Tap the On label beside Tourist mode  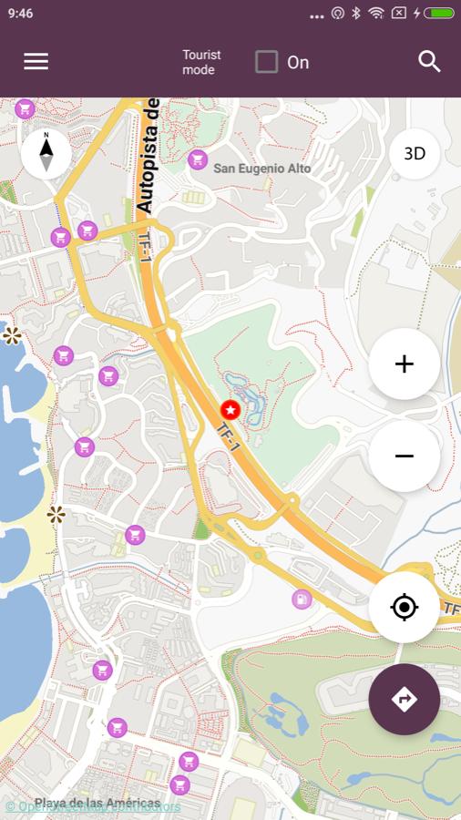pos(298,63)
